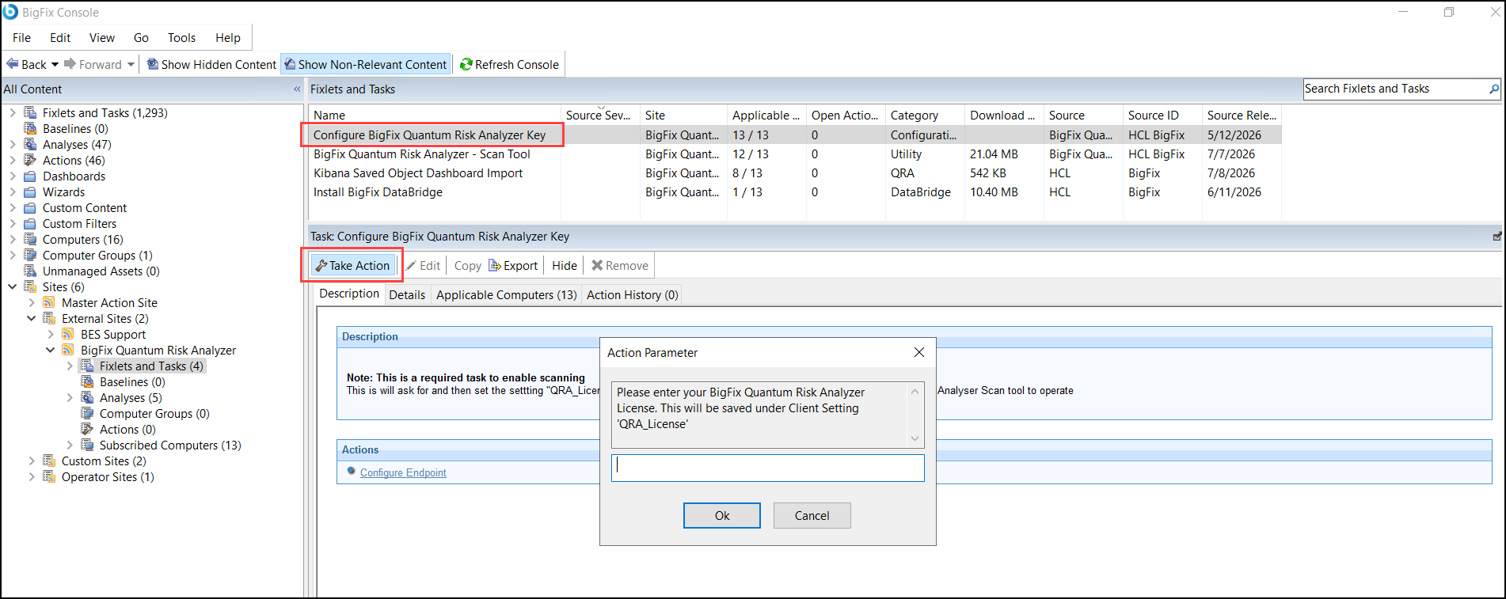Click the Copy button in task toolbar
This screenshot has height=599, width=1506.
click(x=467, y=265)
